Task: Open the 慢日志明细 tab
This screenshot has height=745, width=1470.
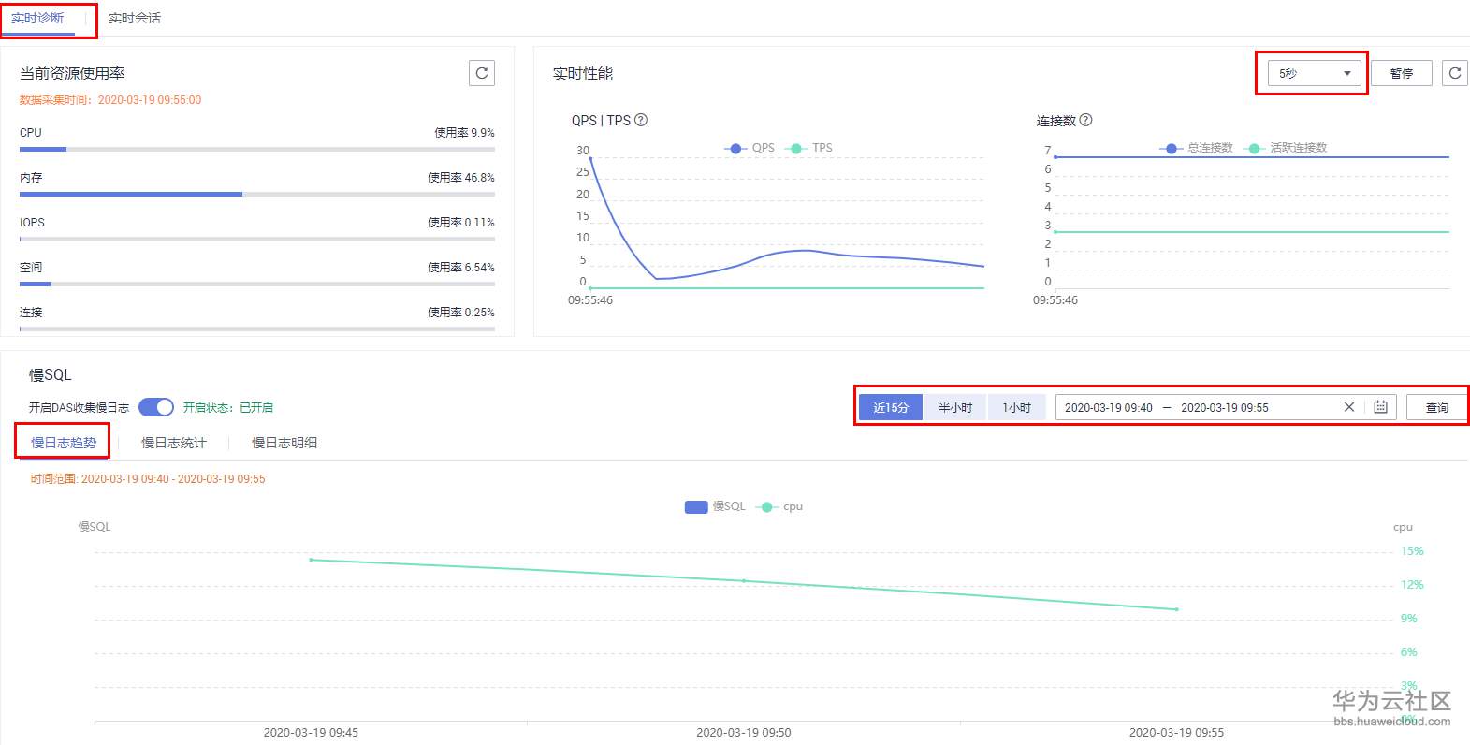Action: tap(284, 443)
